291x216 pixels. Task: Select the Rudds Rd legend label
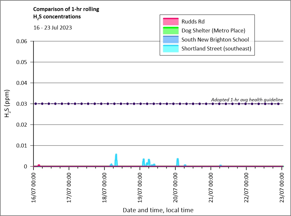193,22
